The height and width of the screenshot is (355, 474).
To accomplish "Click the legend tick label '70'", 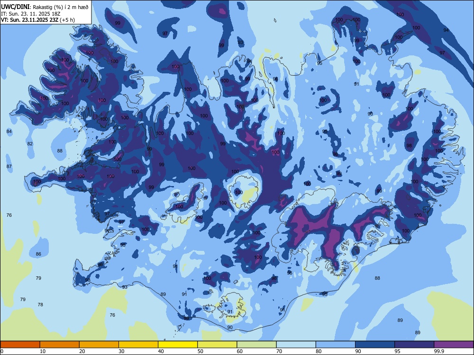I will (x=279, y=351).
